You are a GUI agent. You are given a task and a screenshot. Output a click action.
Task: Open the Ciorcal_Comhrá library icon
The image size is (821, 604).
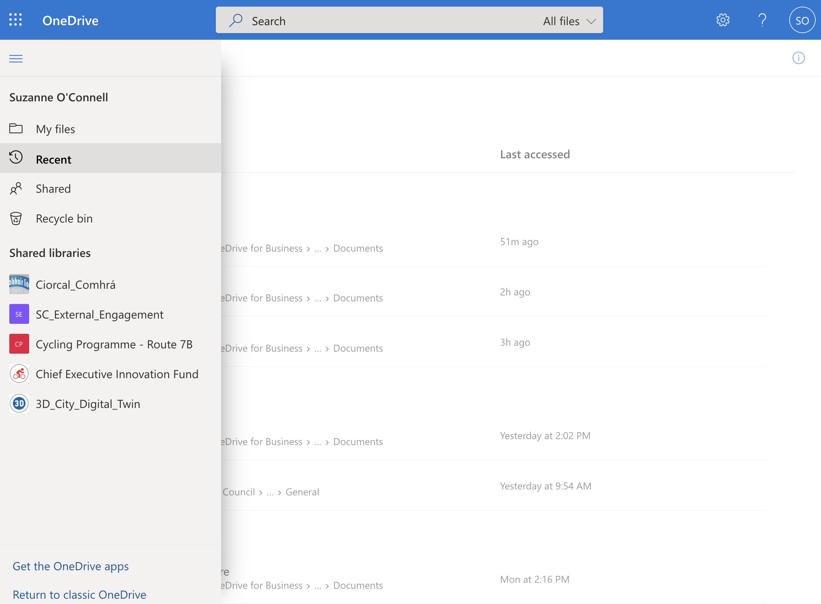click(x=19, y=284)
